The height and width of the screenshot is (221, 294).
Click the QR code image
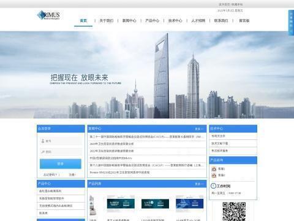point(234,212)
